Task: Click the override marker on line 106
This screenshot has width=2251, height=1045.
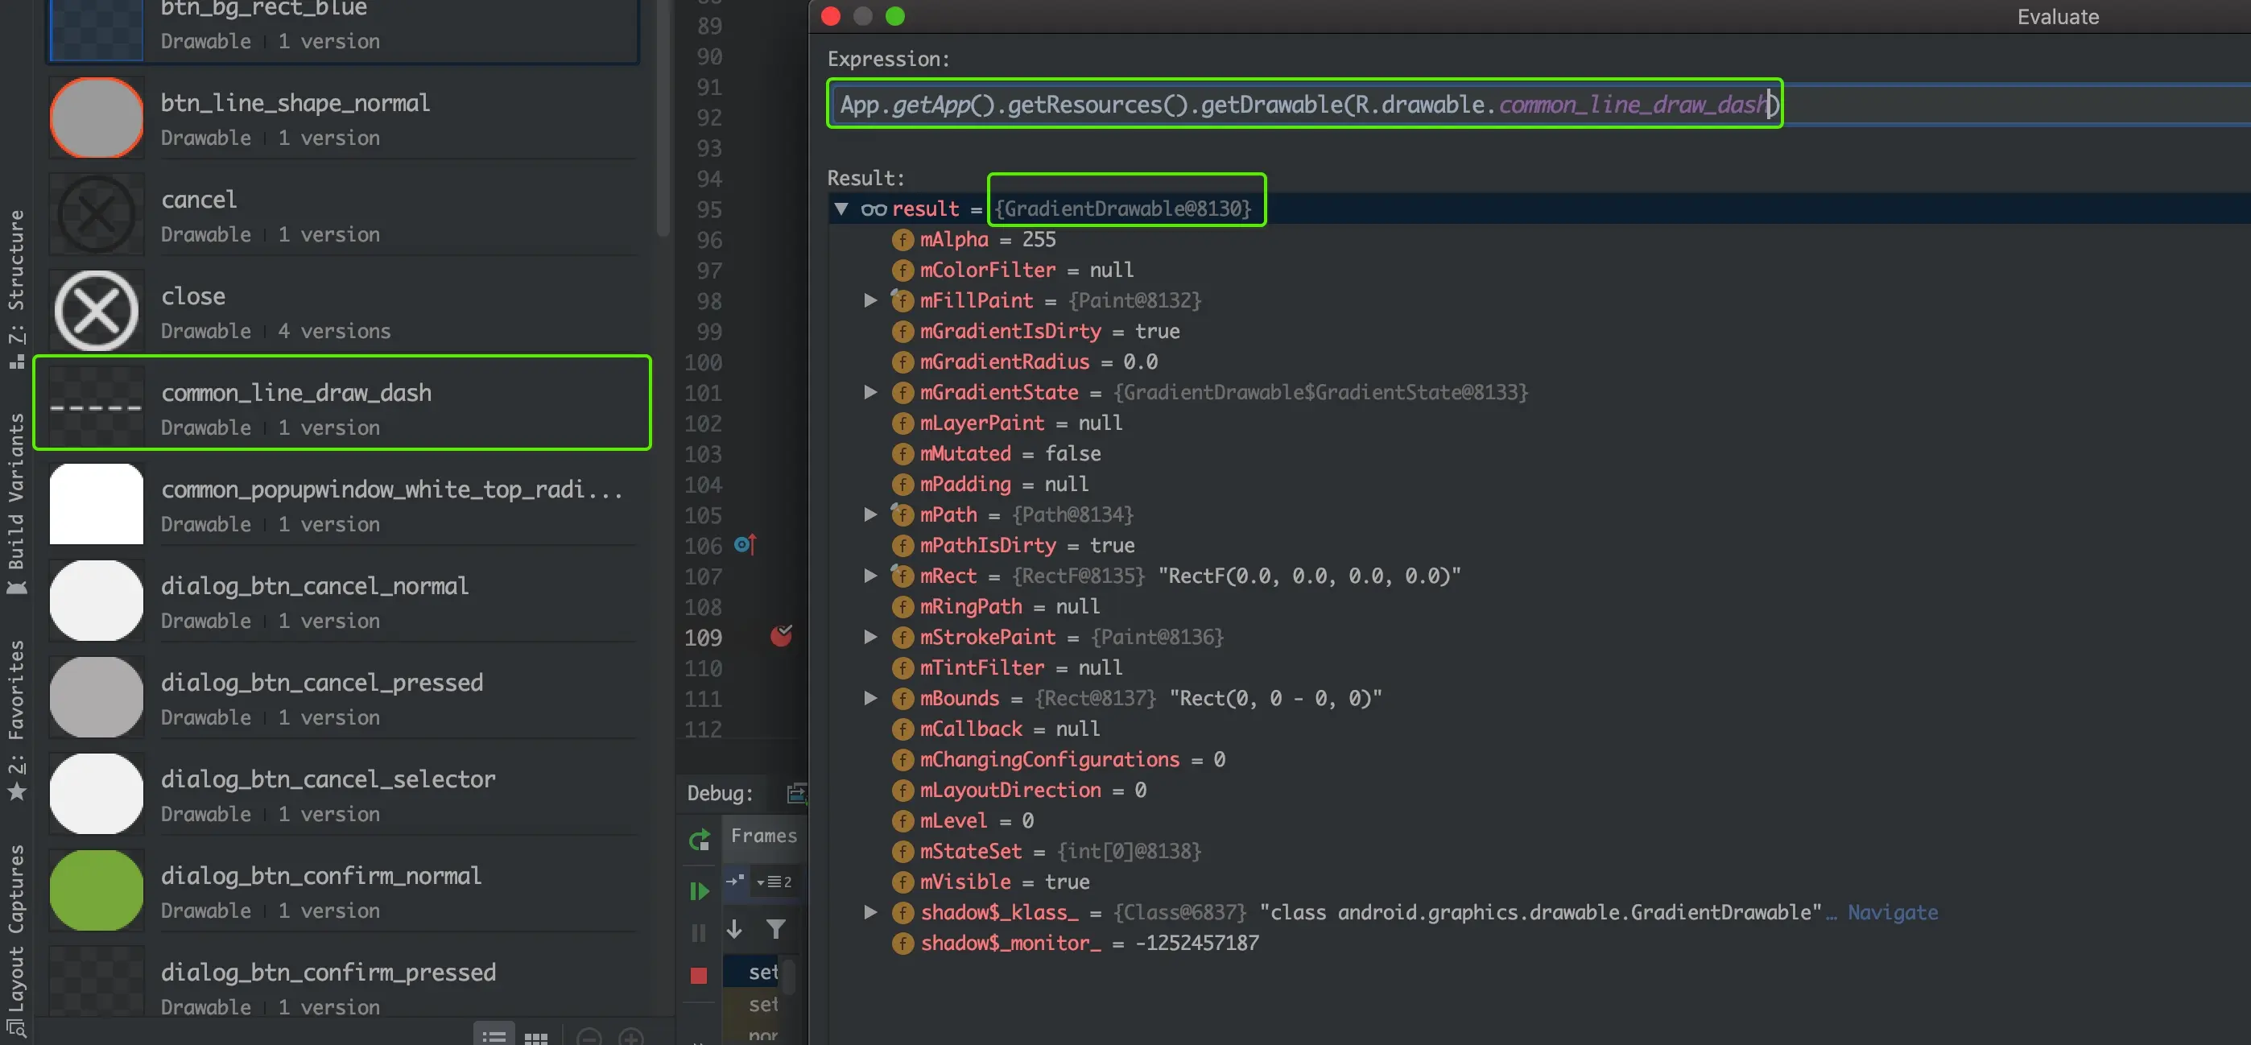Action: click(745, 545)
